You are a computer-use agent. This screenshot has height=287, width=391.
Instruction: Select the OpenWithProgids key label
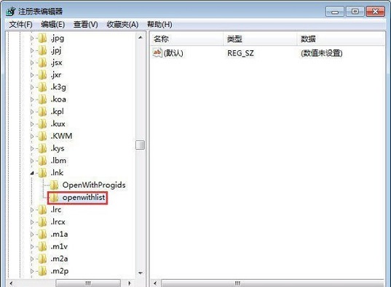click(x=94, y=185)
